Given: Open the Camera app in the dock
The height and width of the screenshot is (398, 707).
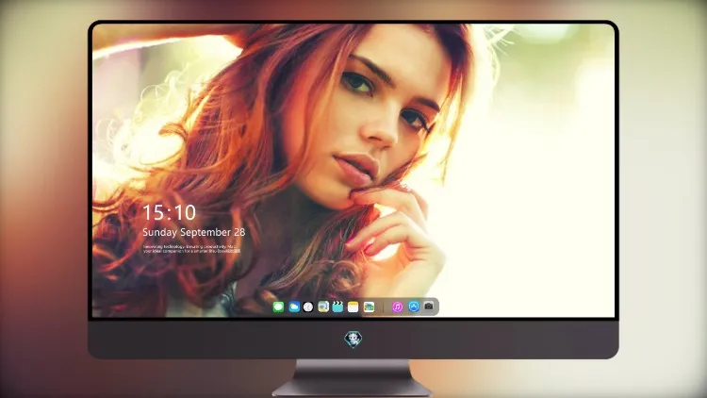Looking at the screenshot, I should [429, 307].
